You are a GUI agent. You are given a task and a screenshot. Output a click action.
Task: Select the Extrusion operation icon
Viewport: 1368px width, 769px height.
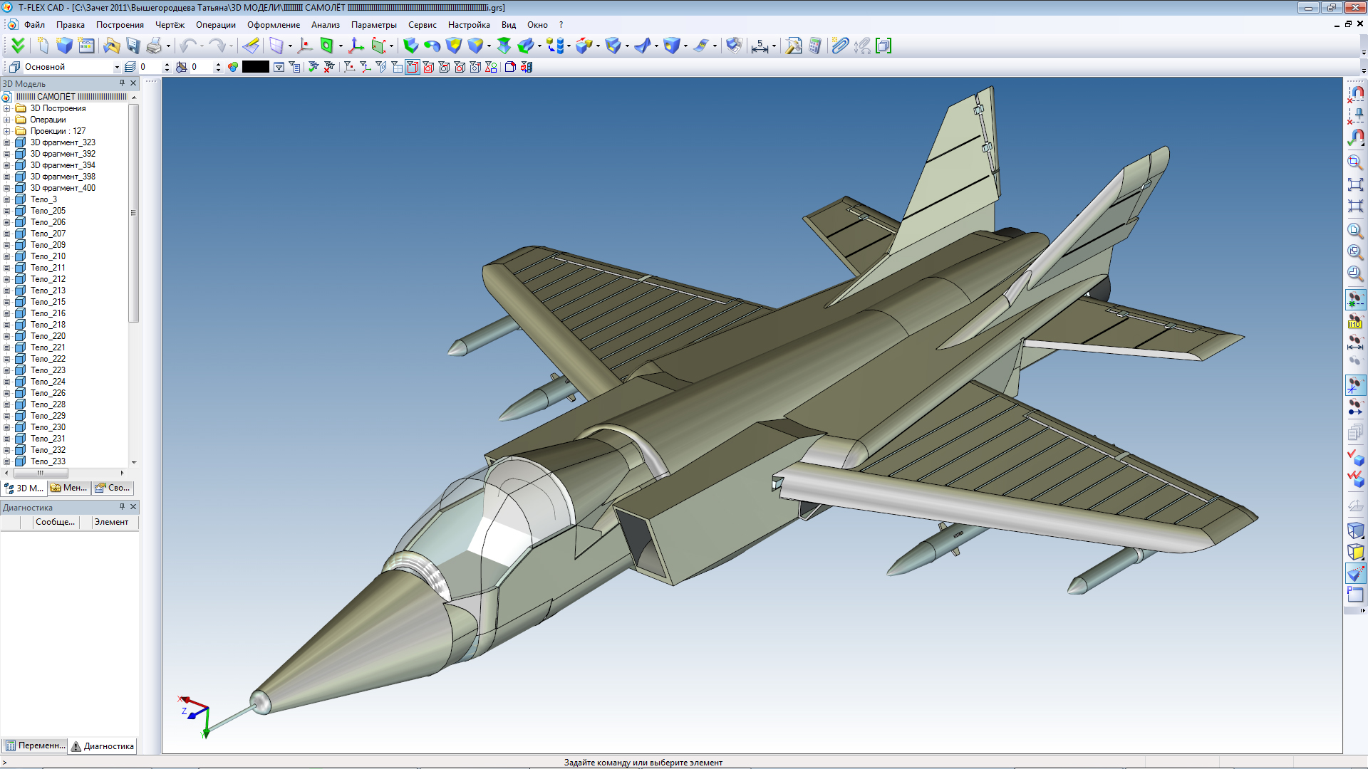(x=412, y=46)
